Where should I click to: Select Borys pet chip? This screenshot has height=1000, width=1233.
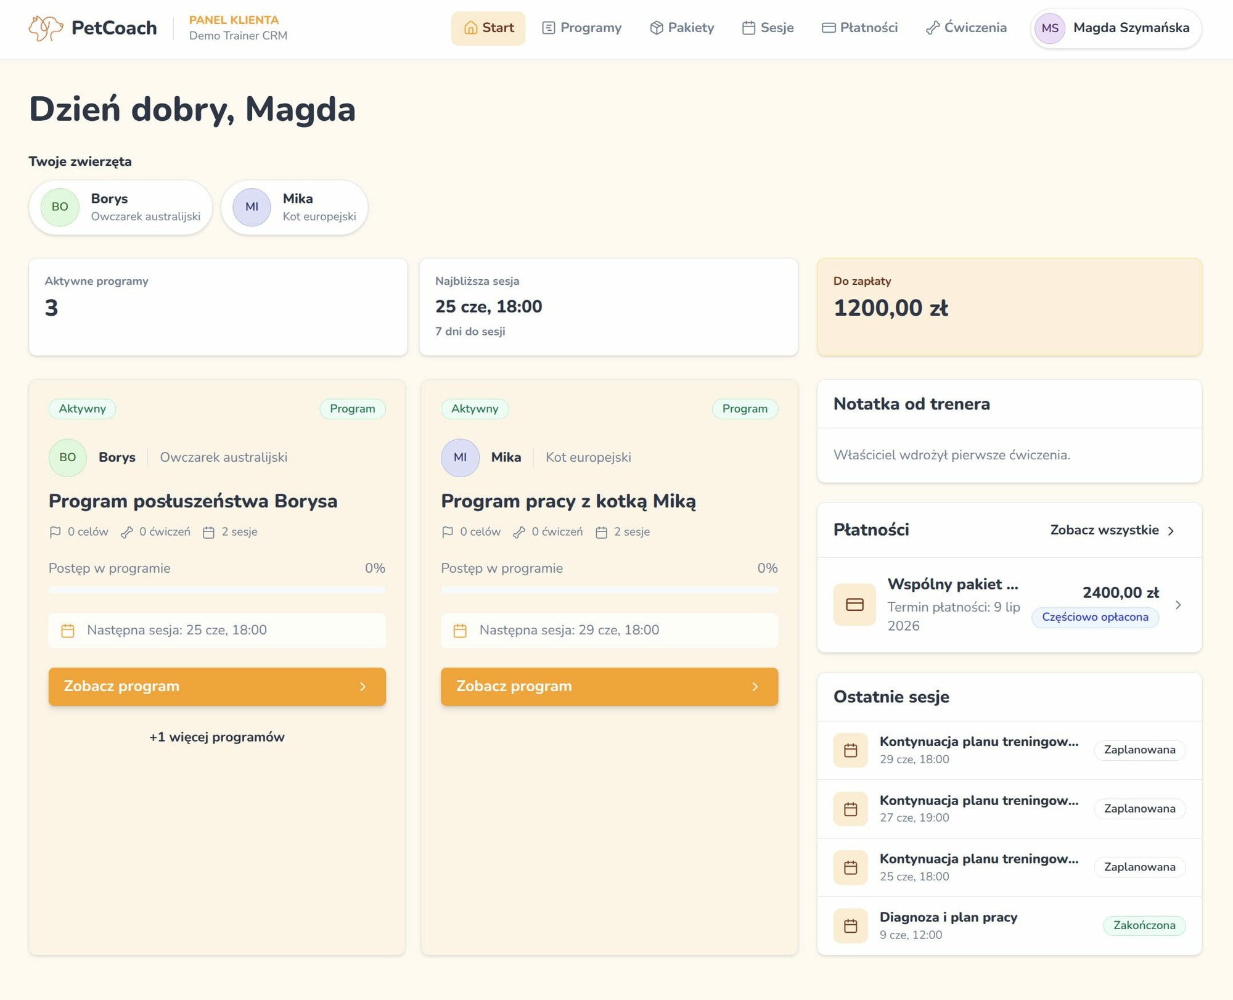pos(120,207)
